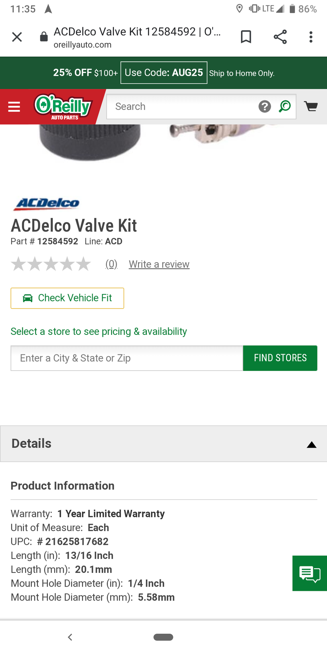Open the search help question icon
Image resolution: width=327 pixels, height=654 pixels.
(265, 107)
